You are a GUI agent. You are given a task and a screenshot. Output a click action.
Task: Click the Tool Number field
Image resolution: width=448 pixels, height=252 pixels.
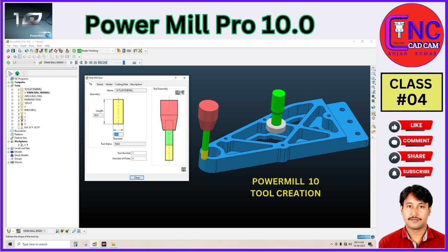click(139, 153)
